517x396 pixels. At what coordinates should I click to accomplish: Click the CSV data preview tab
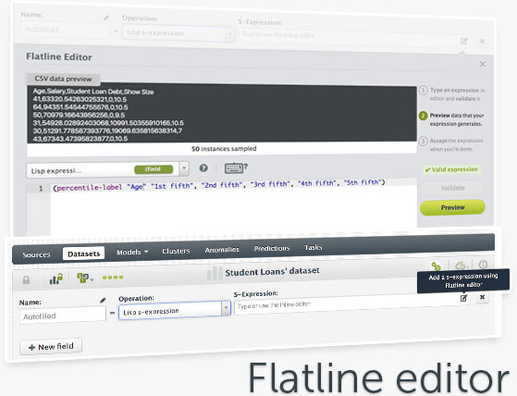(63, 79)
